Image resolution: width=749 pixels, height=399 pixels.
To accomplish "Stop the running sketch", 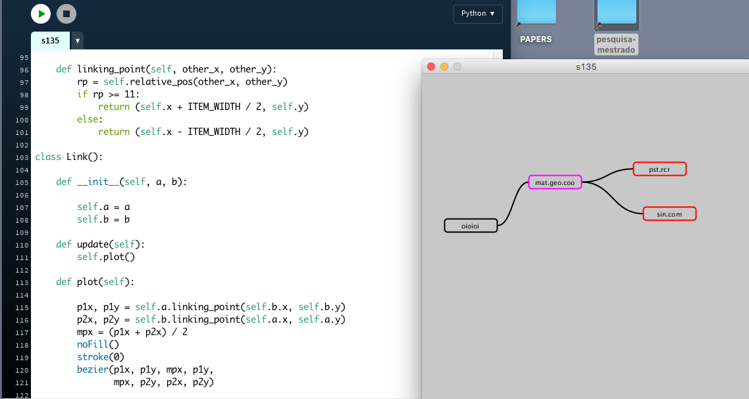I will (66, 13).
